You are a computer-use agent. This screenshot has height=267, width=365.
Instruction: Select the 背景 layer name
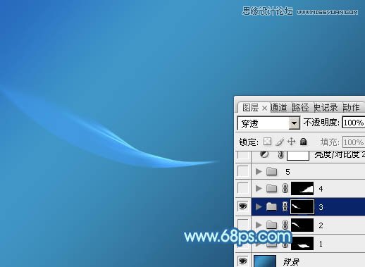tap(291, 261)
